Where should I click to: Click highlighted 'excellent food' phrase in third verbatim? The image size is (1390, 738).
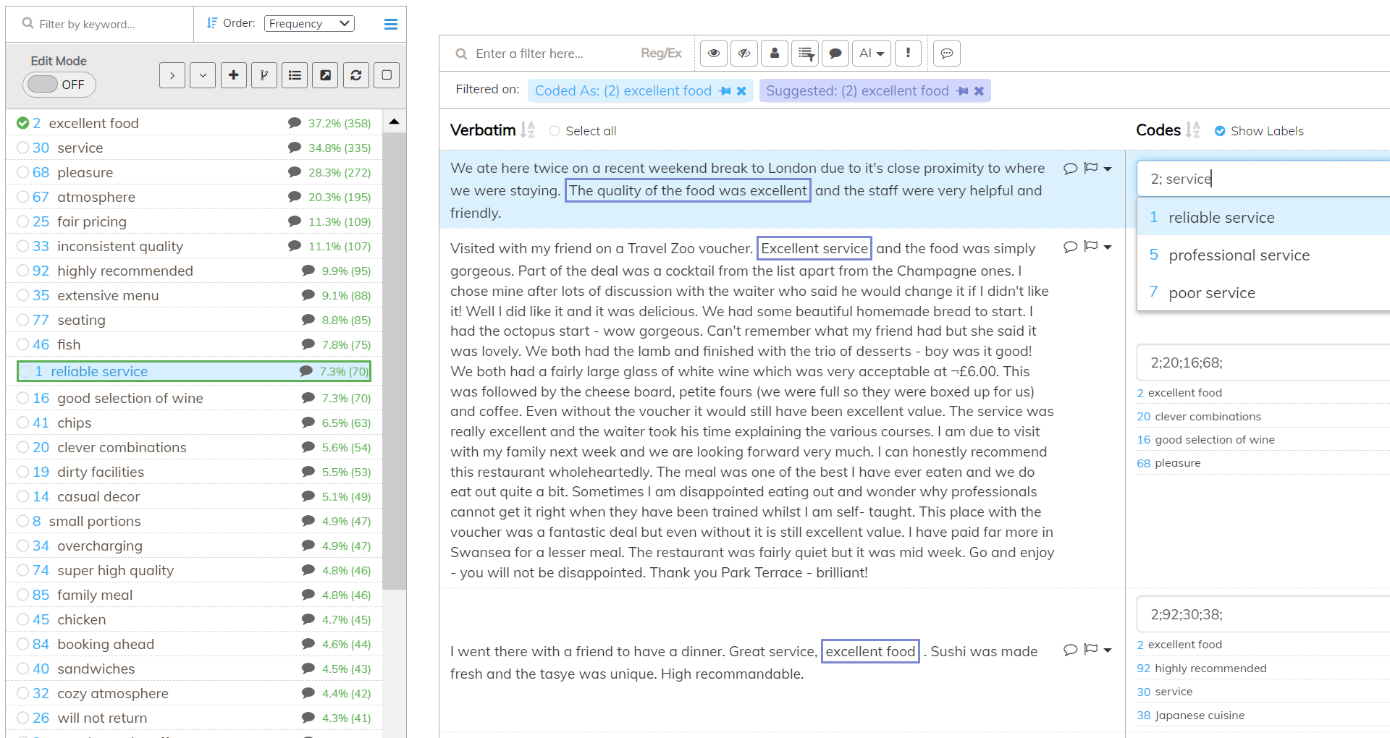870,651
